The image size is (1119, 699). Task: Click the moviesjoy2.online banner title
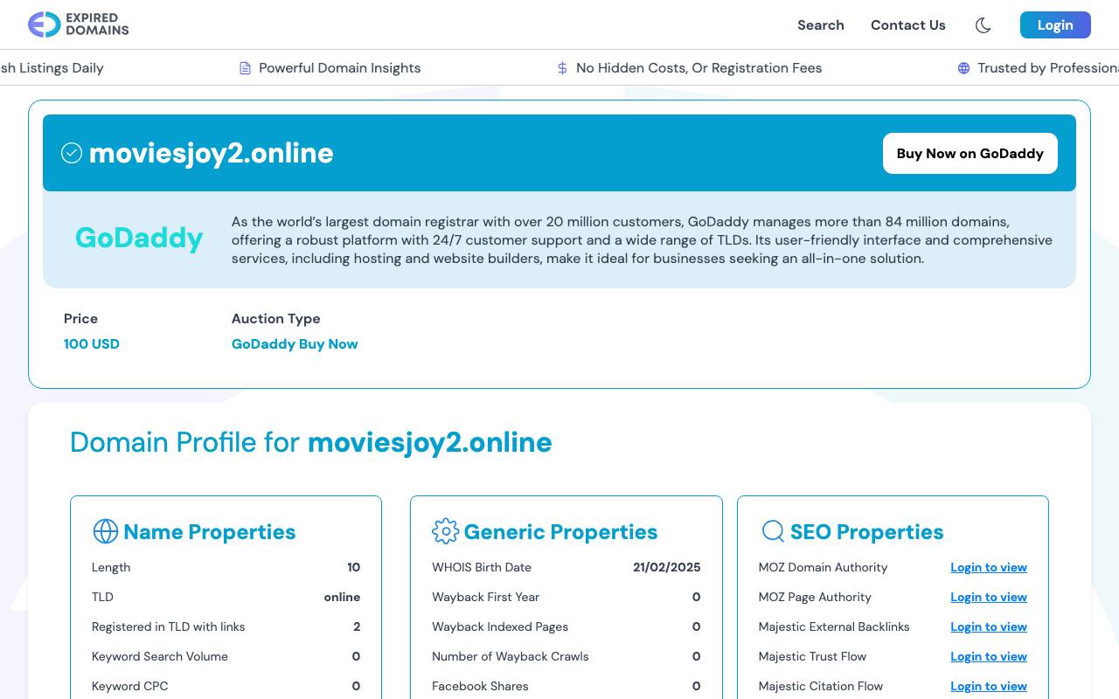tap(212, 153)
